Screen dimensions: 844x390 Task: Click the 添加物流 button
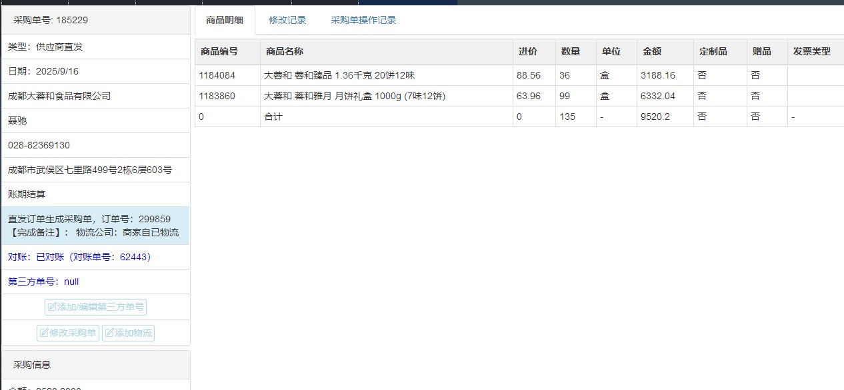coord(128,333)
